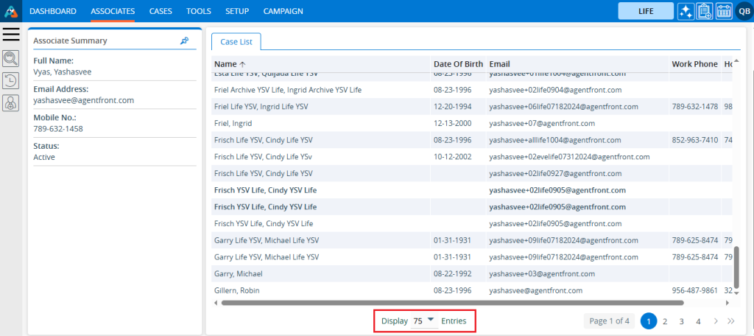The width and height of the screenshot is (754, 336).
Task: Open the hamburger sidebar menu
Action: 11,34
